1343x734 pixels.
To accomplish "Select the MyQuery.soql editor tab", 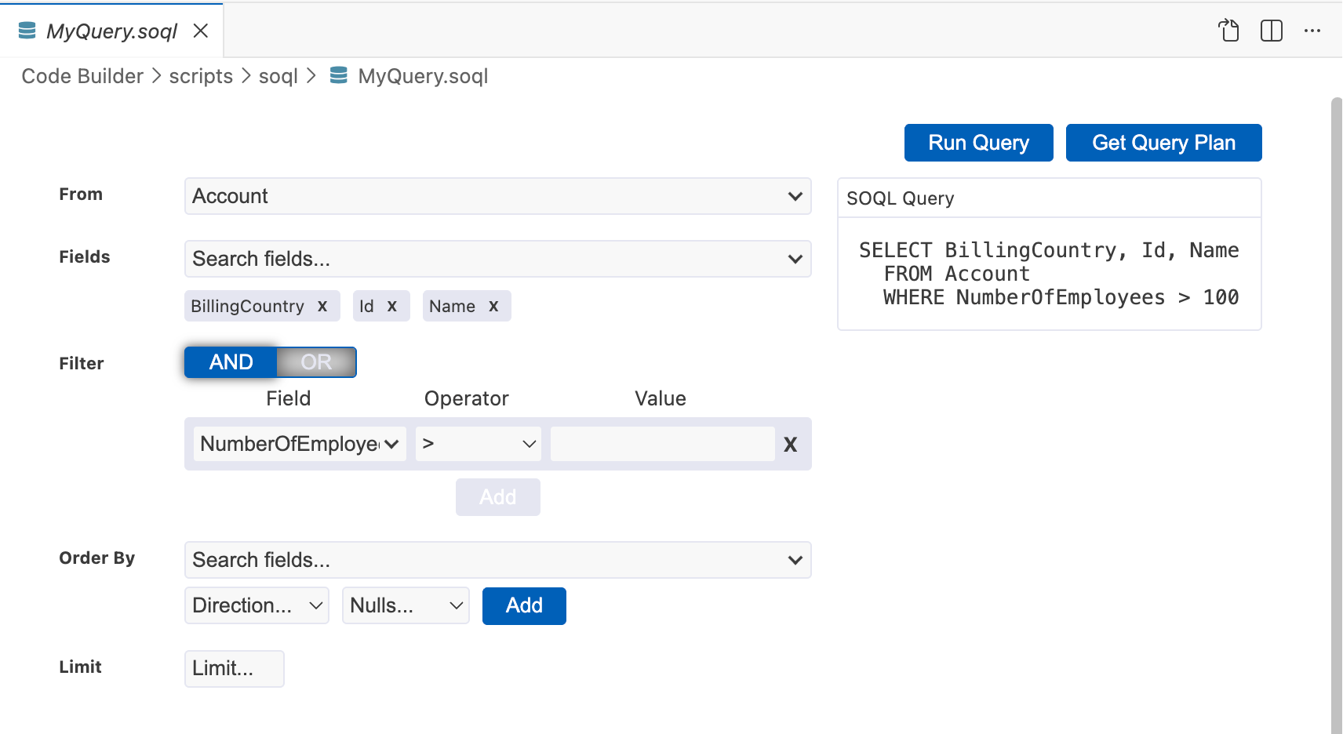I will [x=111, y=31].
